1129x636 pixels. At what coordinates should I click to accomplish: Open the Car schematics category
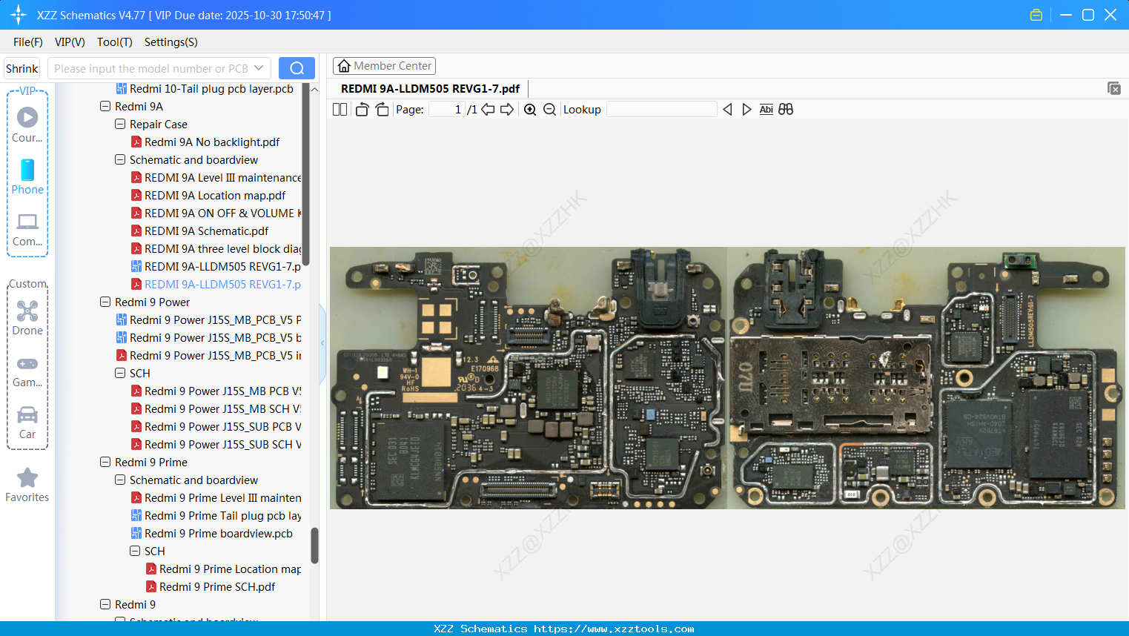(x=27, y=419)
